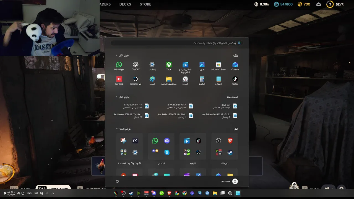
Task: Open Calculator (الحاسبة) pinned app
Action: tap(202, 80)
